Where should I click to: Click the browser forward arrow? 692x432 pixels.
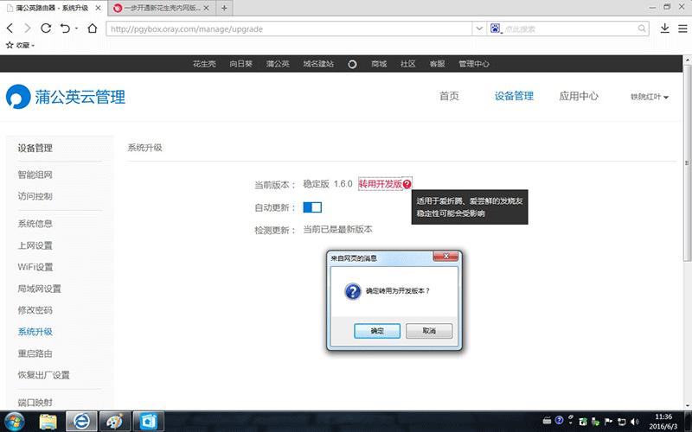28,29
